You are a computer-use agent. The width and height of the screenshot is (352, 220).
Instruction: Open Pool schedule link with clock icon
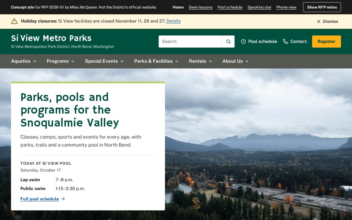tap(259, 42)
